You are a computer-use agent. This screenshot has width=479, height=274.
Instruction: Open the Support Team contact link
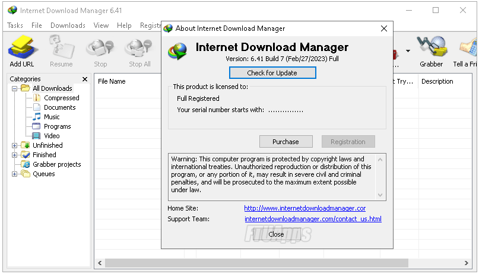coord(313,219)
